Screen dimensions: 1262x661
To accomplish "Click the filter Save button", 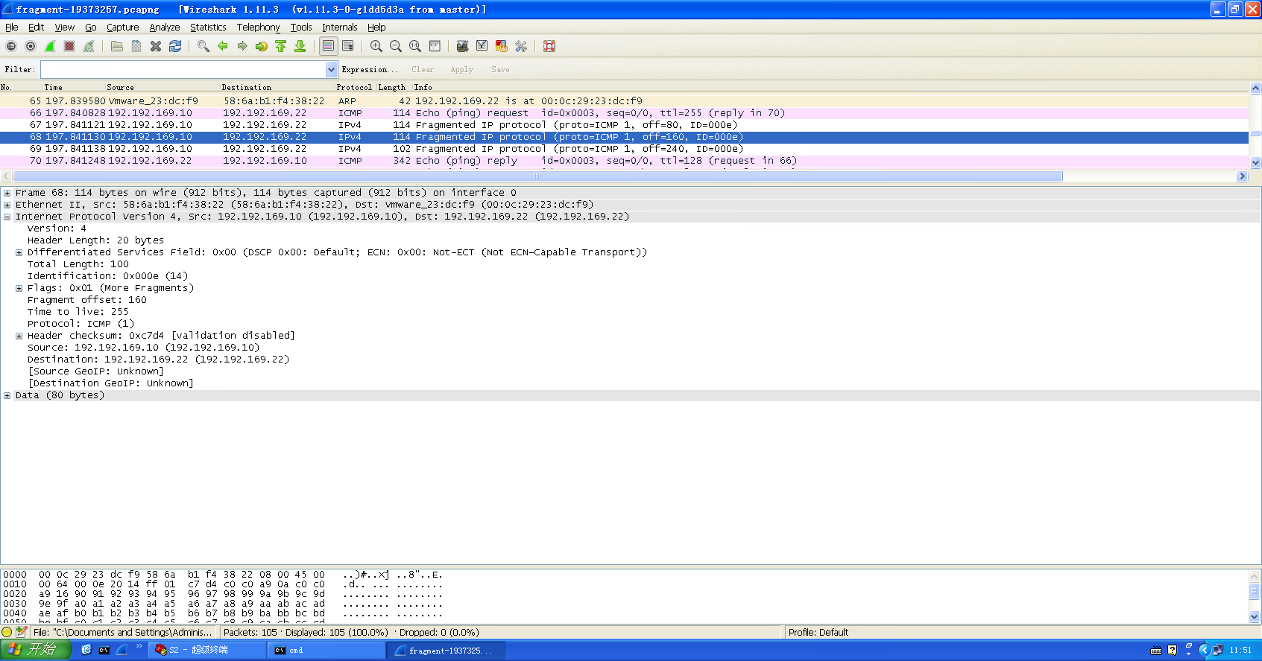I will [x=500, y=69].
